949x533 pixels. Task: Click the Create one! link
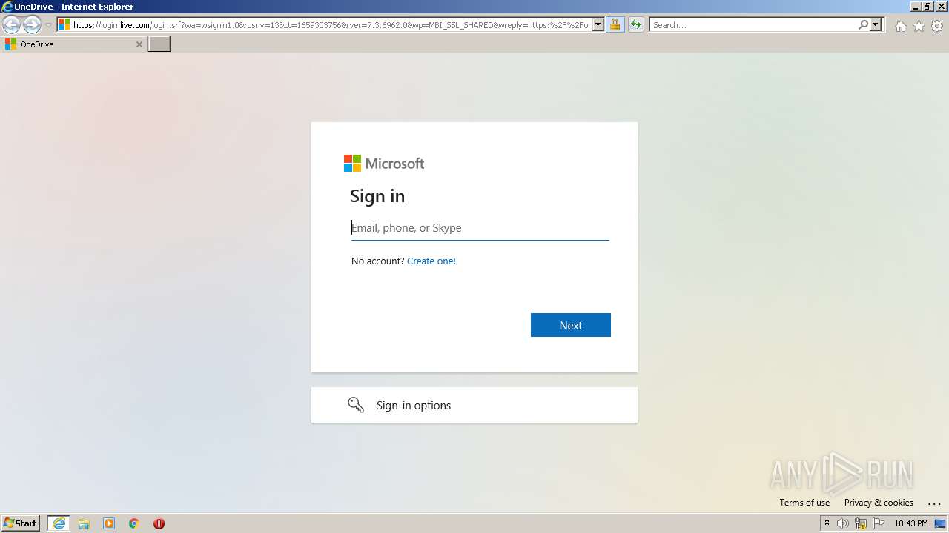(431, 261)
